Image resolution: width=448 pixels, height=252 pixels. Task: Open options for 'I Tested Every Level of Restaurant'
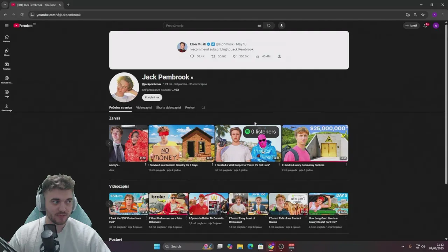[x=266, y=218]
